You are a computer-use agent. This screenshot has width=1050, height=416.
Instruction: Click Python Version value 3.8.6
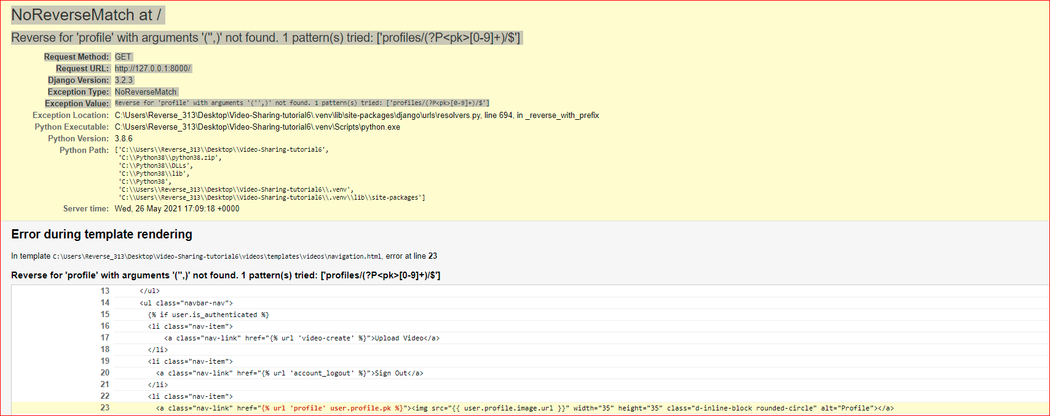pos(124,138)
